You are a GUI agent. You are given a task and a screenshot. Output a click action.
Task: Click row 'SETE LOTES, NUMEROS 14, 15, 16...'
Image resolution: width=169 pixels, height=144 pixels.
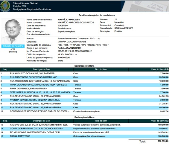(x=84, y=92)
